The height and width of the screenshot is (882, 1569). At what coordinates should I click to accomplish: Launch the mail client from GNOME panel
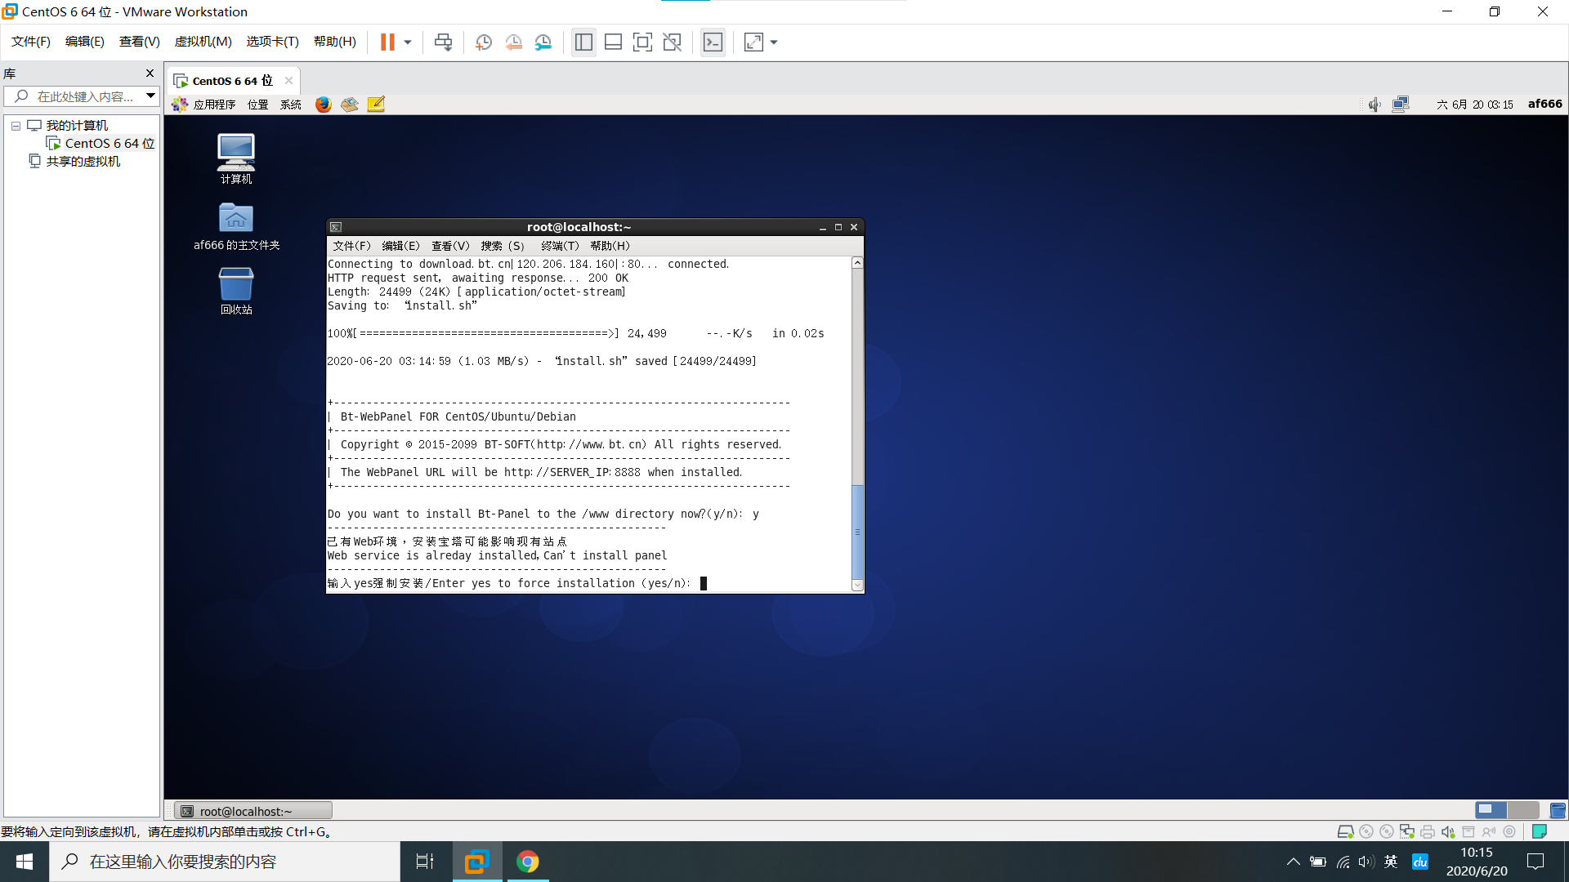click(350, 105)
